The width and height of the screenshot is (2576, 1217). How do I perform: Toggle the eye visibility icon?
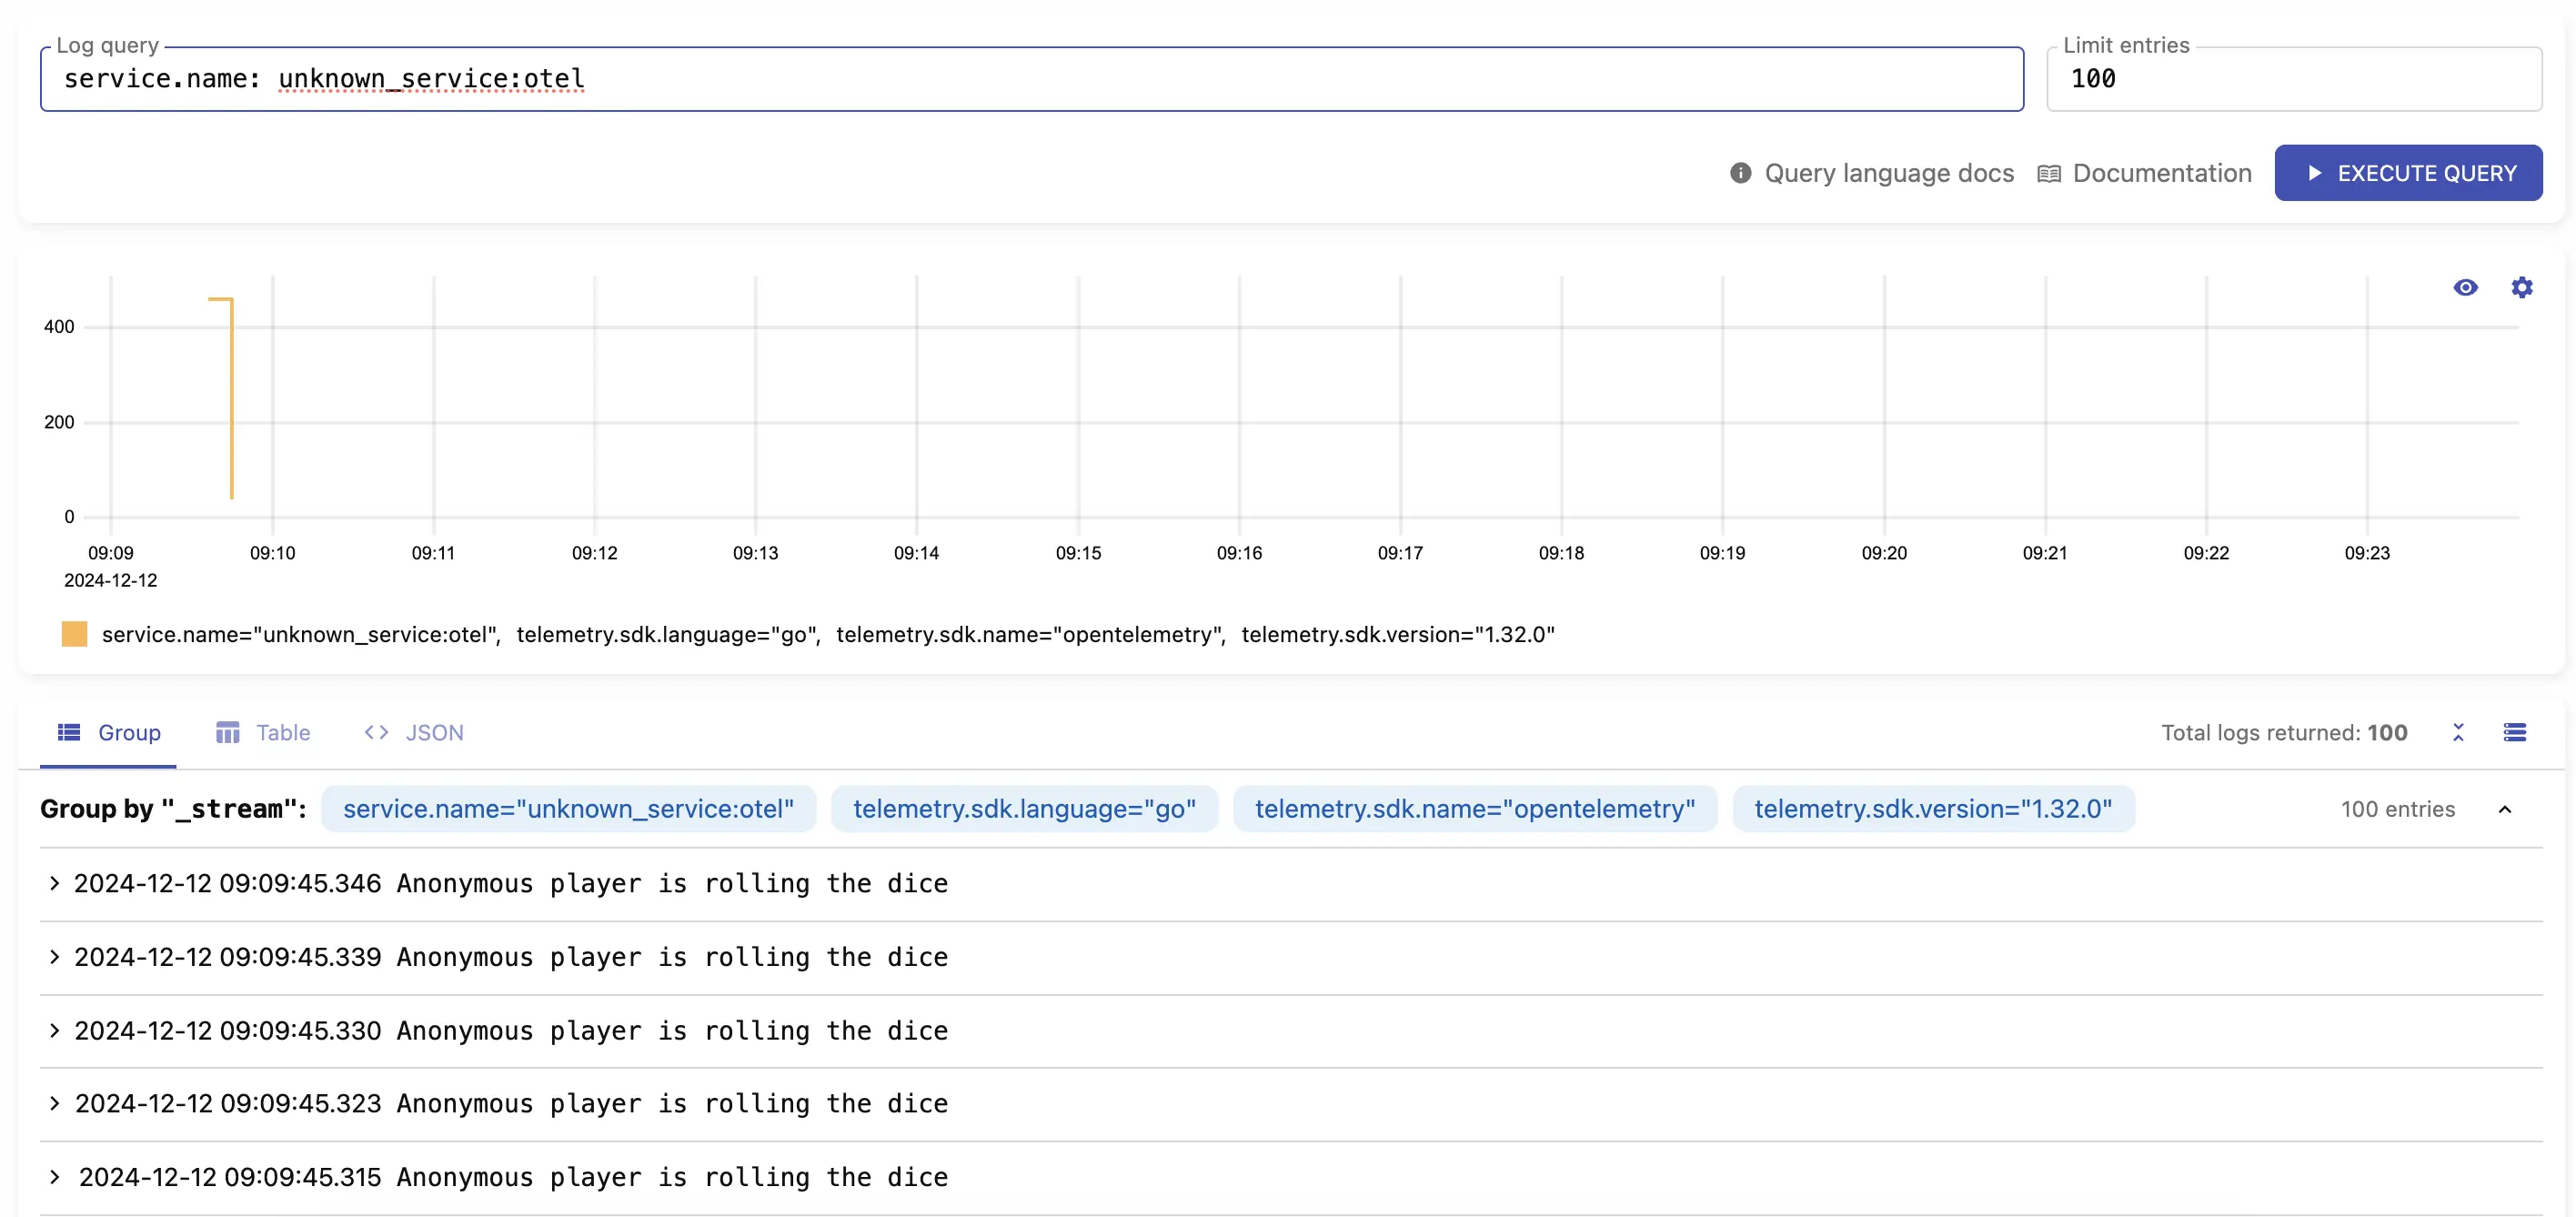point(2464,287)
